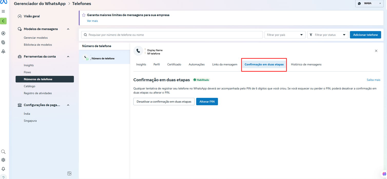The width and height of the screenshot is (387, 179).
Task: Switch to the Certificado tab
Action: (x=174, y=64)
